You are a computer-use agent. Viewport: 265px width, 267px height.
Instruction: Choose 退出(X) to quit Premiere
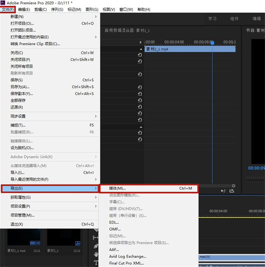pyautogui.click(x=50, y=224)
